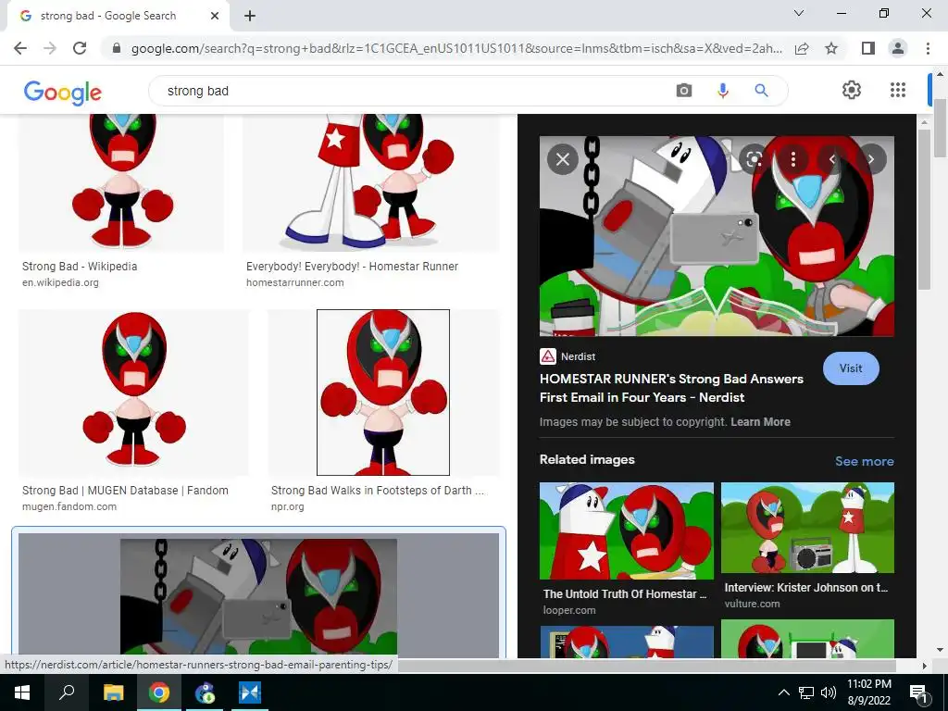Image resolution: width=948 pixels, height=711 pixels.
Task: Open vulture.com related image
Action: (x=807, y=527)
